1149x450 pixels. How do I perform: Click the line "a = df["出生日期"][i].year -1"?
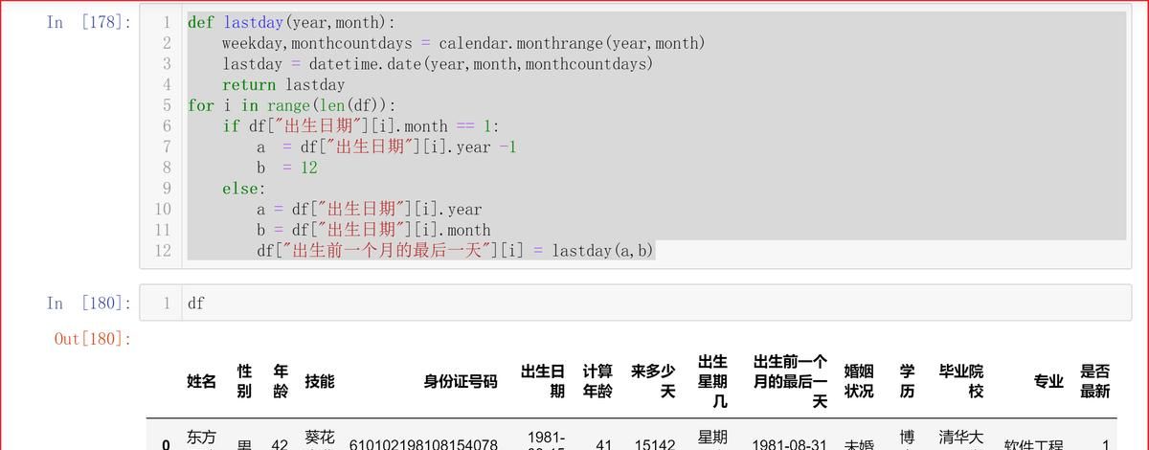[x=387, y=146]
